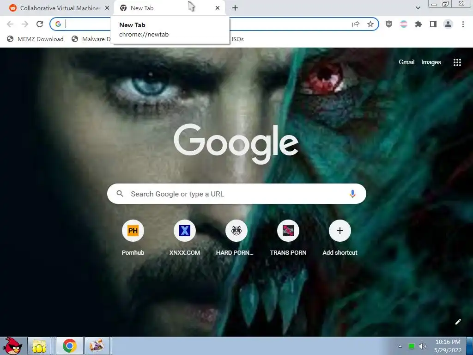The height and width of the screenshot is (355, 473).
Task: Open the Extensions puzzle piece menu
Action: [418, 24]
